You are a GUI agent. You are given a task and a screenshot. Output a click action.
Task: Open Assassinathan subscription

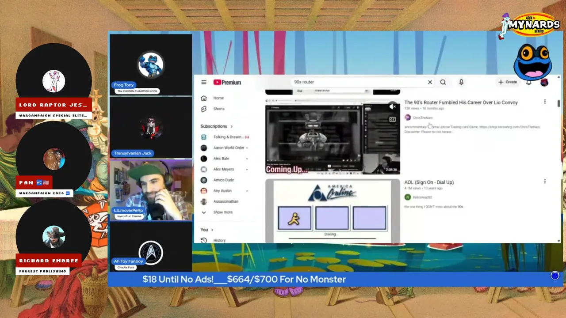pyautogui.click(x=226, y=201)
